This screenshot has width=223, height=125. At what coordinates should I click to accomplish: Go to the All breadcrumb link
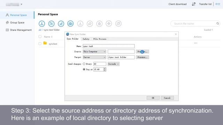pyautogui.click(x=40, y=30)
